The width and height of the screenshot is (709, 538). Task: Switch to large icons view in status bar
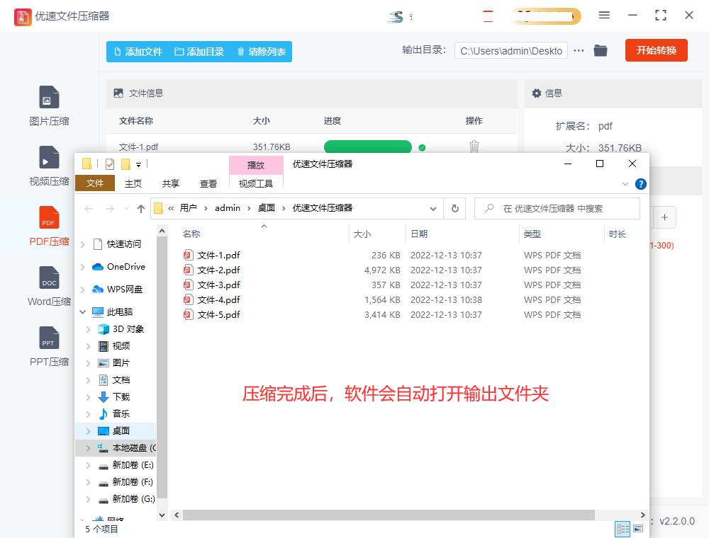(639, 529)
